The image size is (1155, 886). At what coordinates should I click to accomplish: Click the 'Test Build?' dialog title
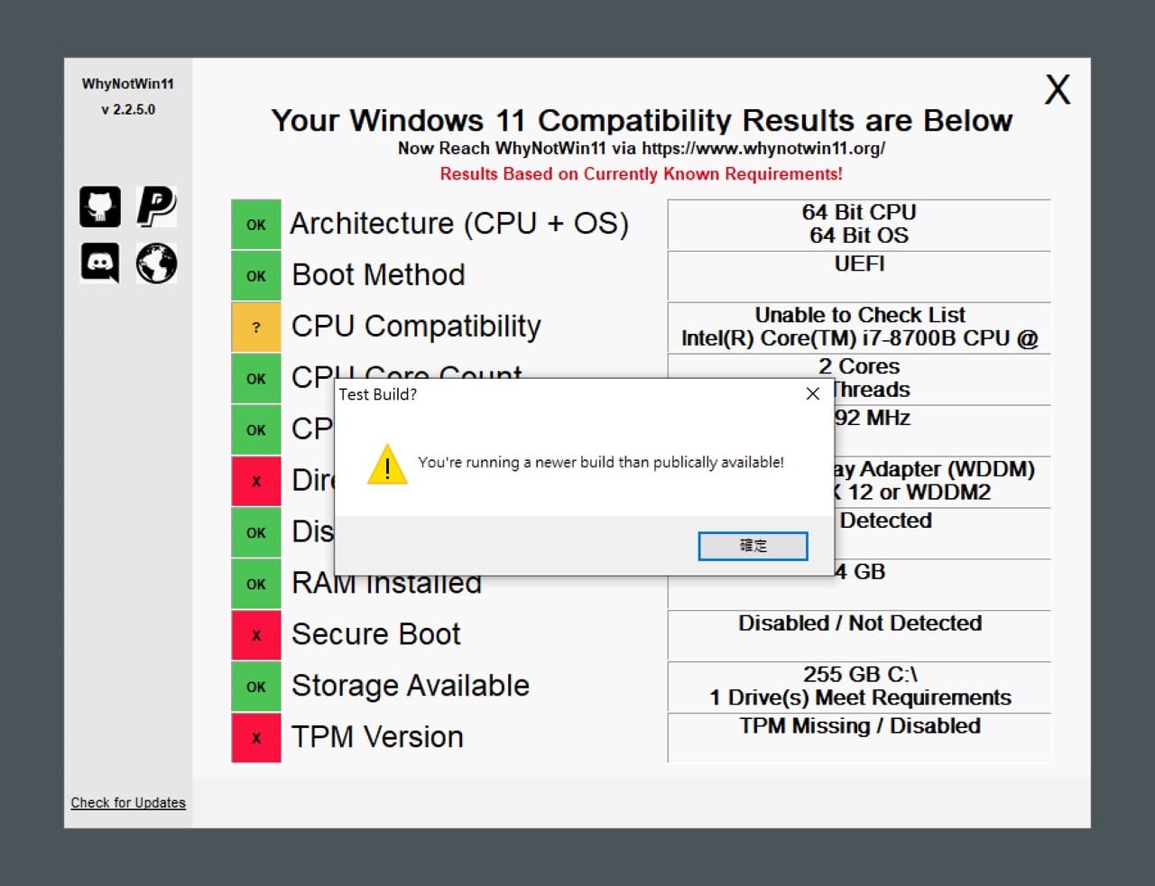click(x=378, y=394)
